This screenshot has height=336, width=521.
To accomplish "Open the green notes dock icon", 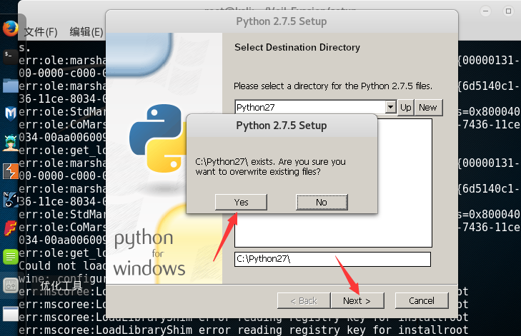I will (x=11, y=257).
